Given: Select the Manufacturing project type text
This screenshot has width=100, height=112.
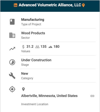Looking at the screenshot, I should pyautogui.click(x=33, y=20).
